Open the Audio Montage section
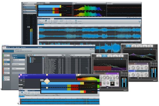 coord(18,64)
